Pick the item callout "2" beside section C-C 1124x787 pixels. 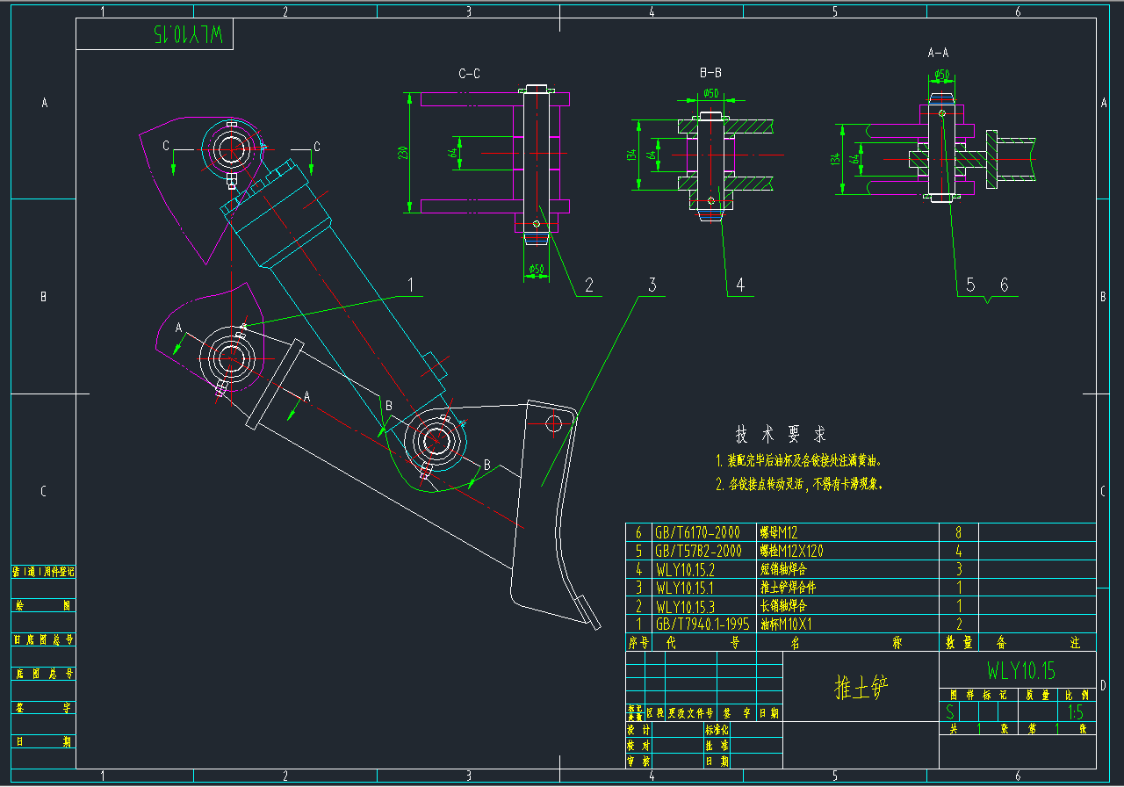click(x=589, y=285)
